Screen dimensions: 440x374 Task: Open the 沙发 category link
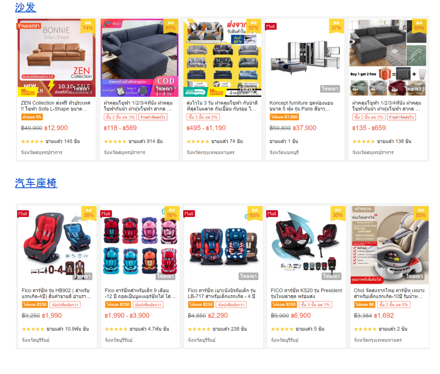point(26,7)
